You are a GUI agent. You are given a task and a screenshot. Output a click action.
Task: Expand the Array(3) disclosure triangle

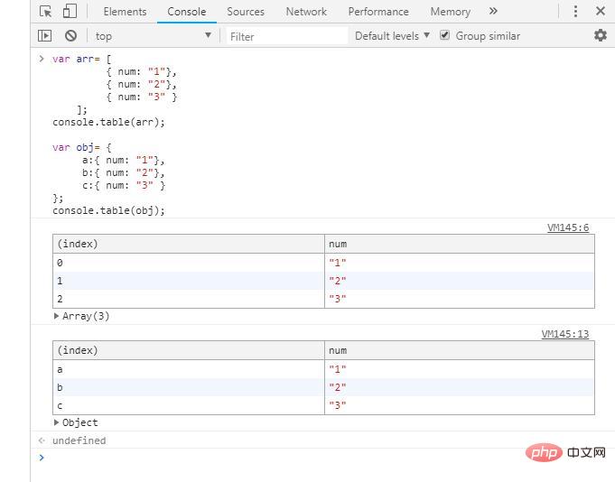(57, 317)
